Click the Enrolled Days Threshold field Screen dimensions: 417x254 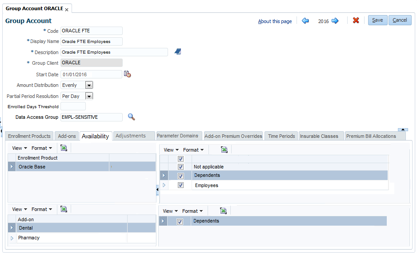click(73, 106)
